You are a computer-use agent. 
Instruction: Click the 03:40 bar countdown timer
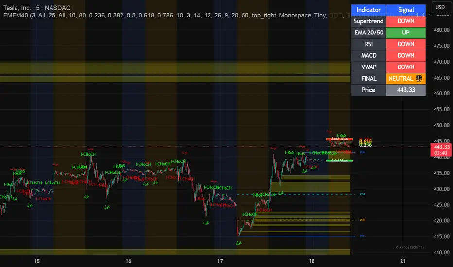click(441, 153)
